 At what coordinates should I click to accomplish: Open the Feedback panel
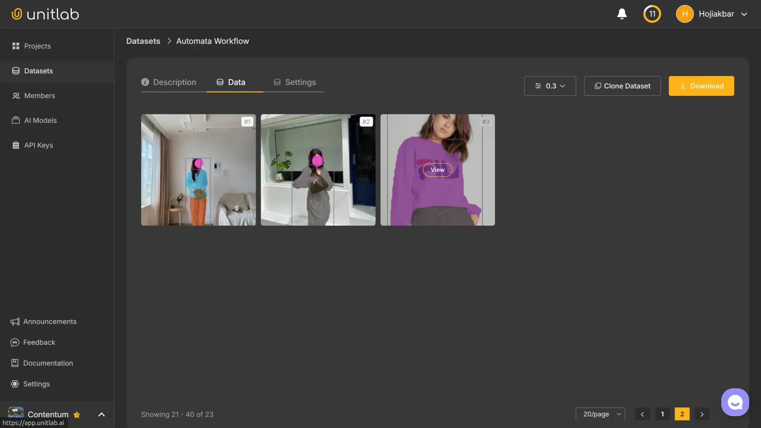(39, 342)
